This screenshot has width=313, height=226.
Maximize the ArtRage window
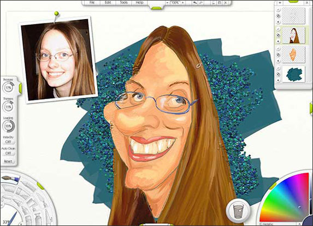click(x=219, y=3)
